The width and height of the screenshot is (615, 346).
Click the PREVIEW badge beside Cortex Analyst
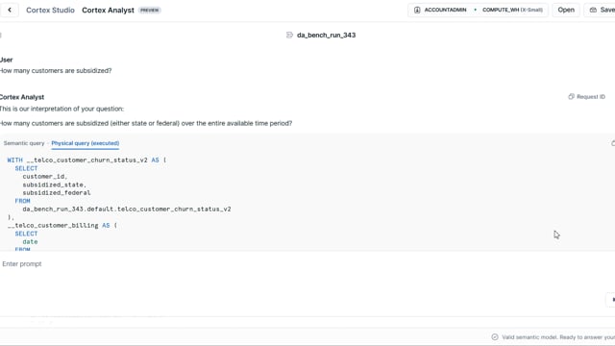coord(150,11)
